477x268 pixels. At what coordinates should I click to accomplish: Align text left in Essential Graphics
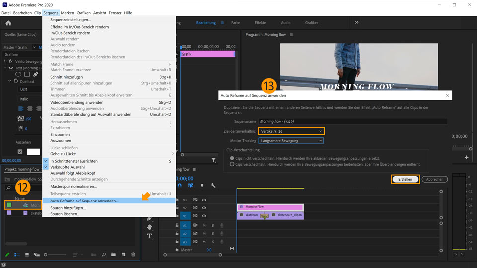[x=21, y=108]
